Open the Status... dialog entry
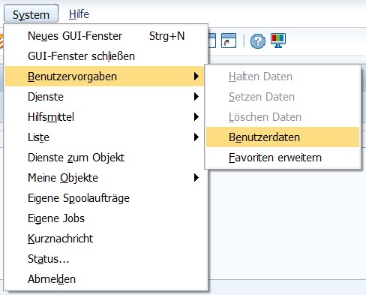Viewport: 366px width, 295px height. [104, 259]
